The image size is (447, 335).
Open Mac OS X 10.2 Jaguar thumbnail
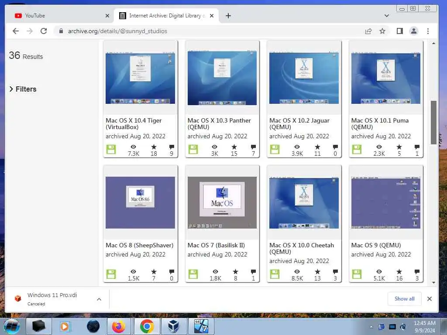coord(304,78)
